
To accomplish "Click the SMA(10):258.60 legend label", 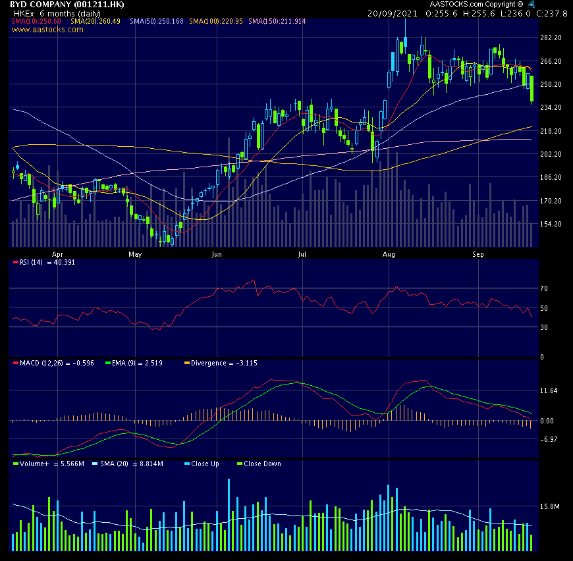I will click(x=36, y=21).
